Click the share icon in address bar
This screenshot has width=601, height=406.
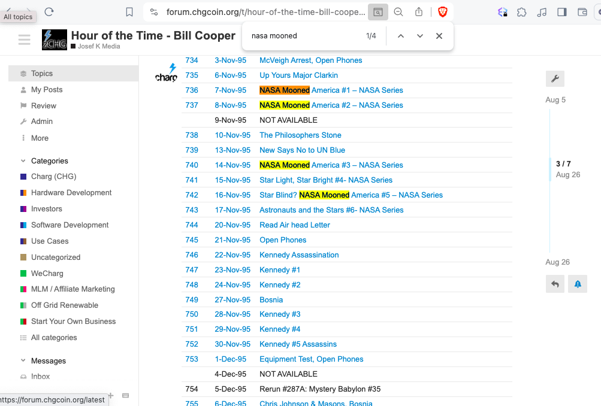(x=419, y=12)
